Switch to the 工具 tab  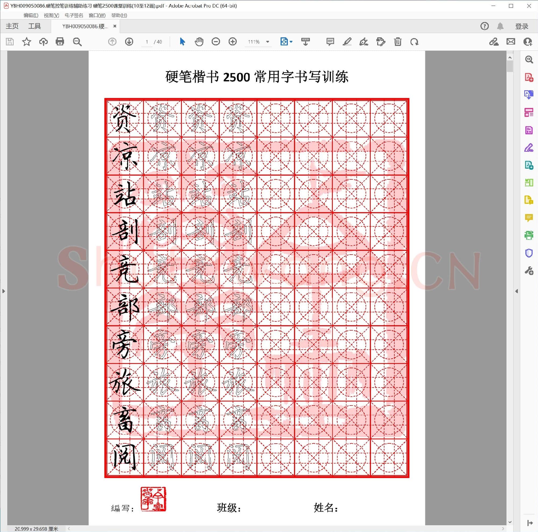pyautogui.click(x=35, y=26)
